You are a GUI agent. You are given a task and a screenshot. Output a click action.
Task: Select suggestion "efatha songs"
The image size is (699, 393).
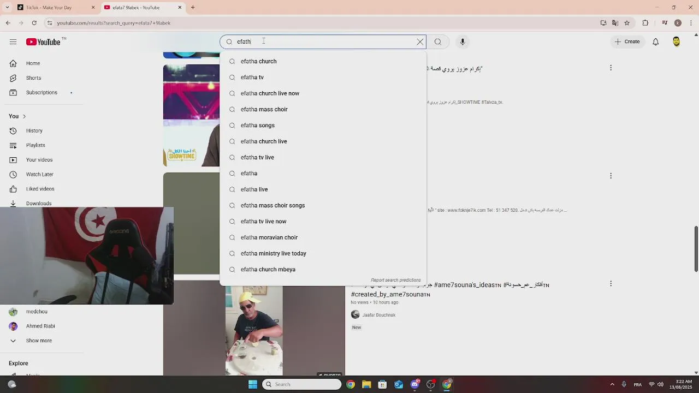(x=323, y=125)
